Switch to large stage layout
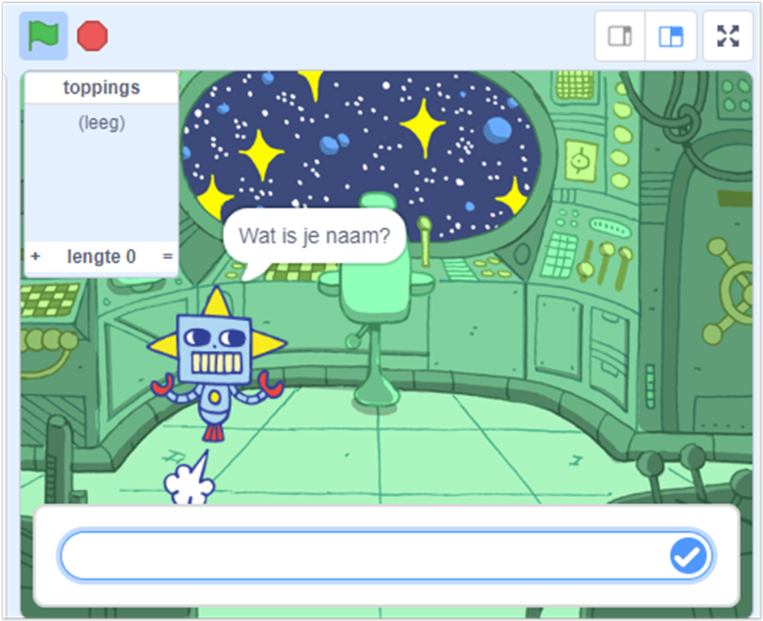The image size is (763, 621). coord(671,36)
